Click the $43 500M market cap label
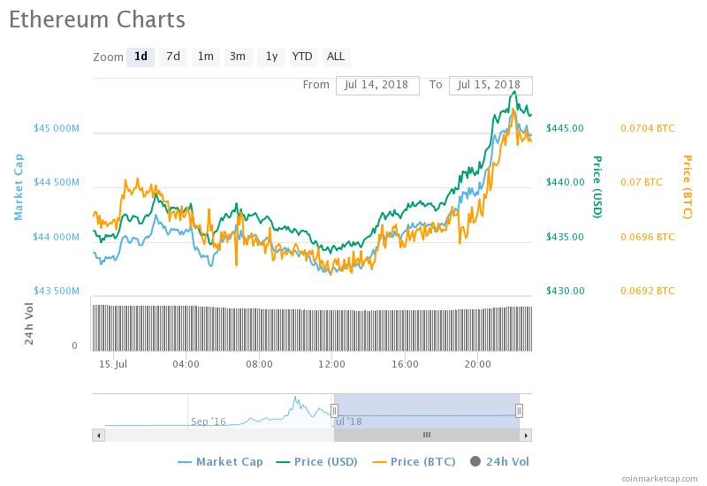This screenshot has height=486, width=707. [57, 291]
